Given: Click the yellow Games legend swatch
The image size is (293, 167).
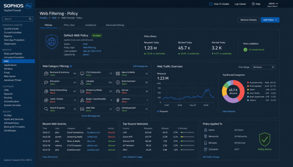Looking at the screenshot, I should coord(248,90).
